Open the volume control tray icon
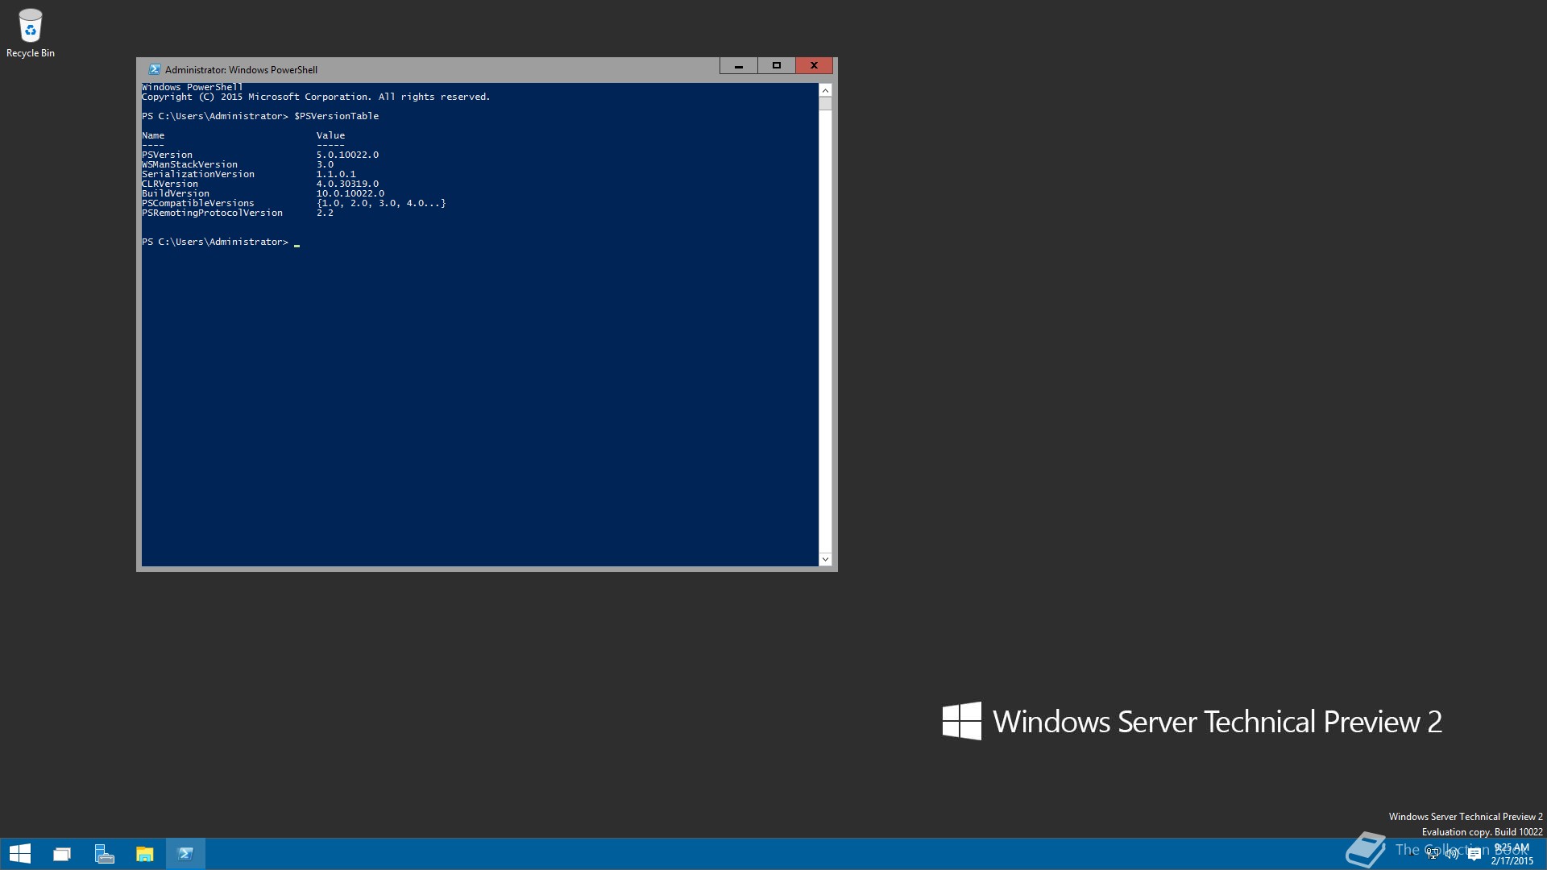Screen dimensions: 1547x870 tap(1452, 854)
